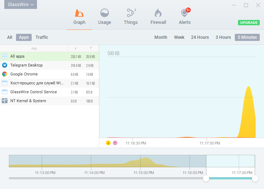
Task: Click the NT Kernel & System icon
Action: tap(5, 101)
